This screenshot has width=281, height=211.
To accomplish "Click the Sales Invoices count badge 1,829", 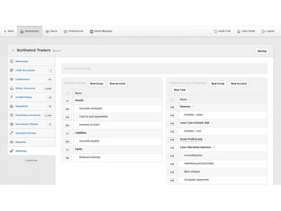I will coord(48,88).
